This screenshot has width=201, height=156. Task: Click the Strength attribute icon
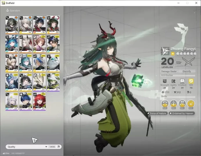pos(165,81)
